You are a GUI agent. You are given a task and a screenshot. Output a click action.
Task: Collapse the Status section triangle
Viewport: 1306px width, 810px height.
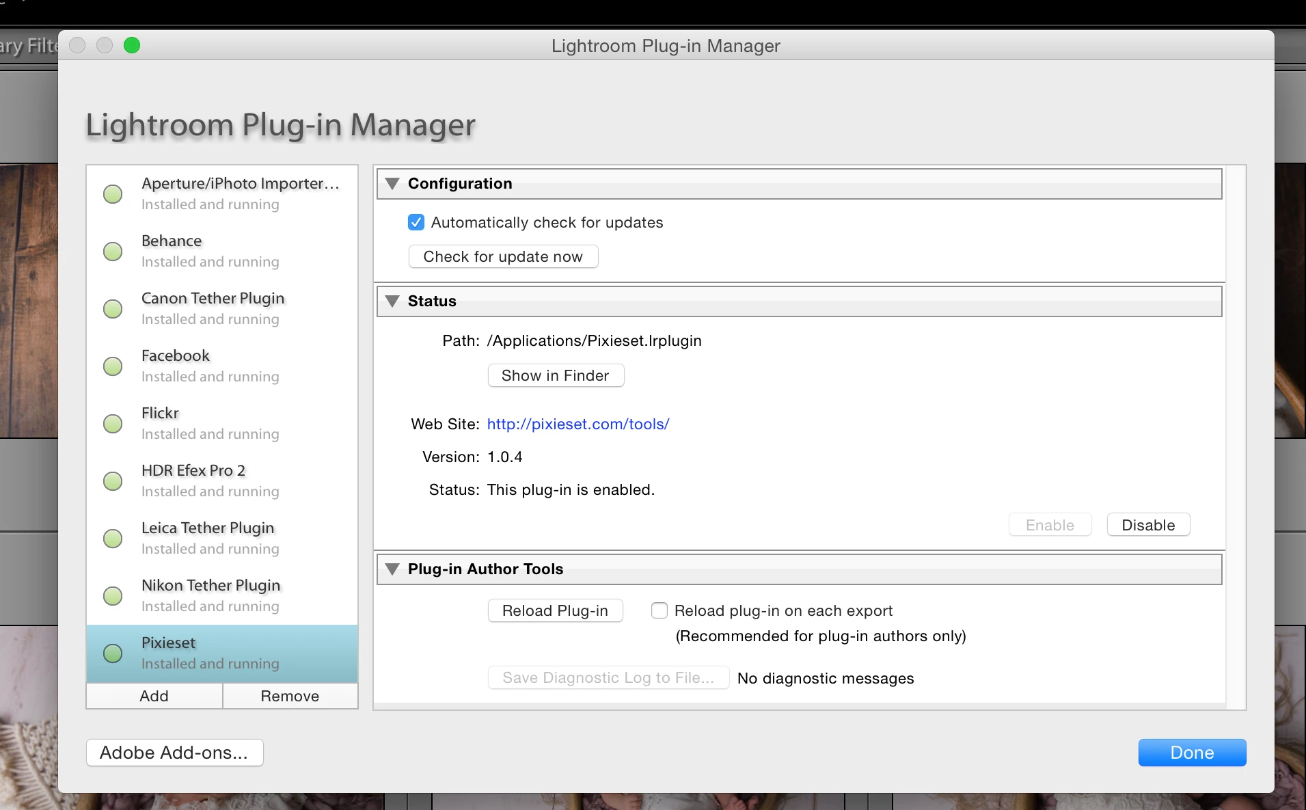392,301
